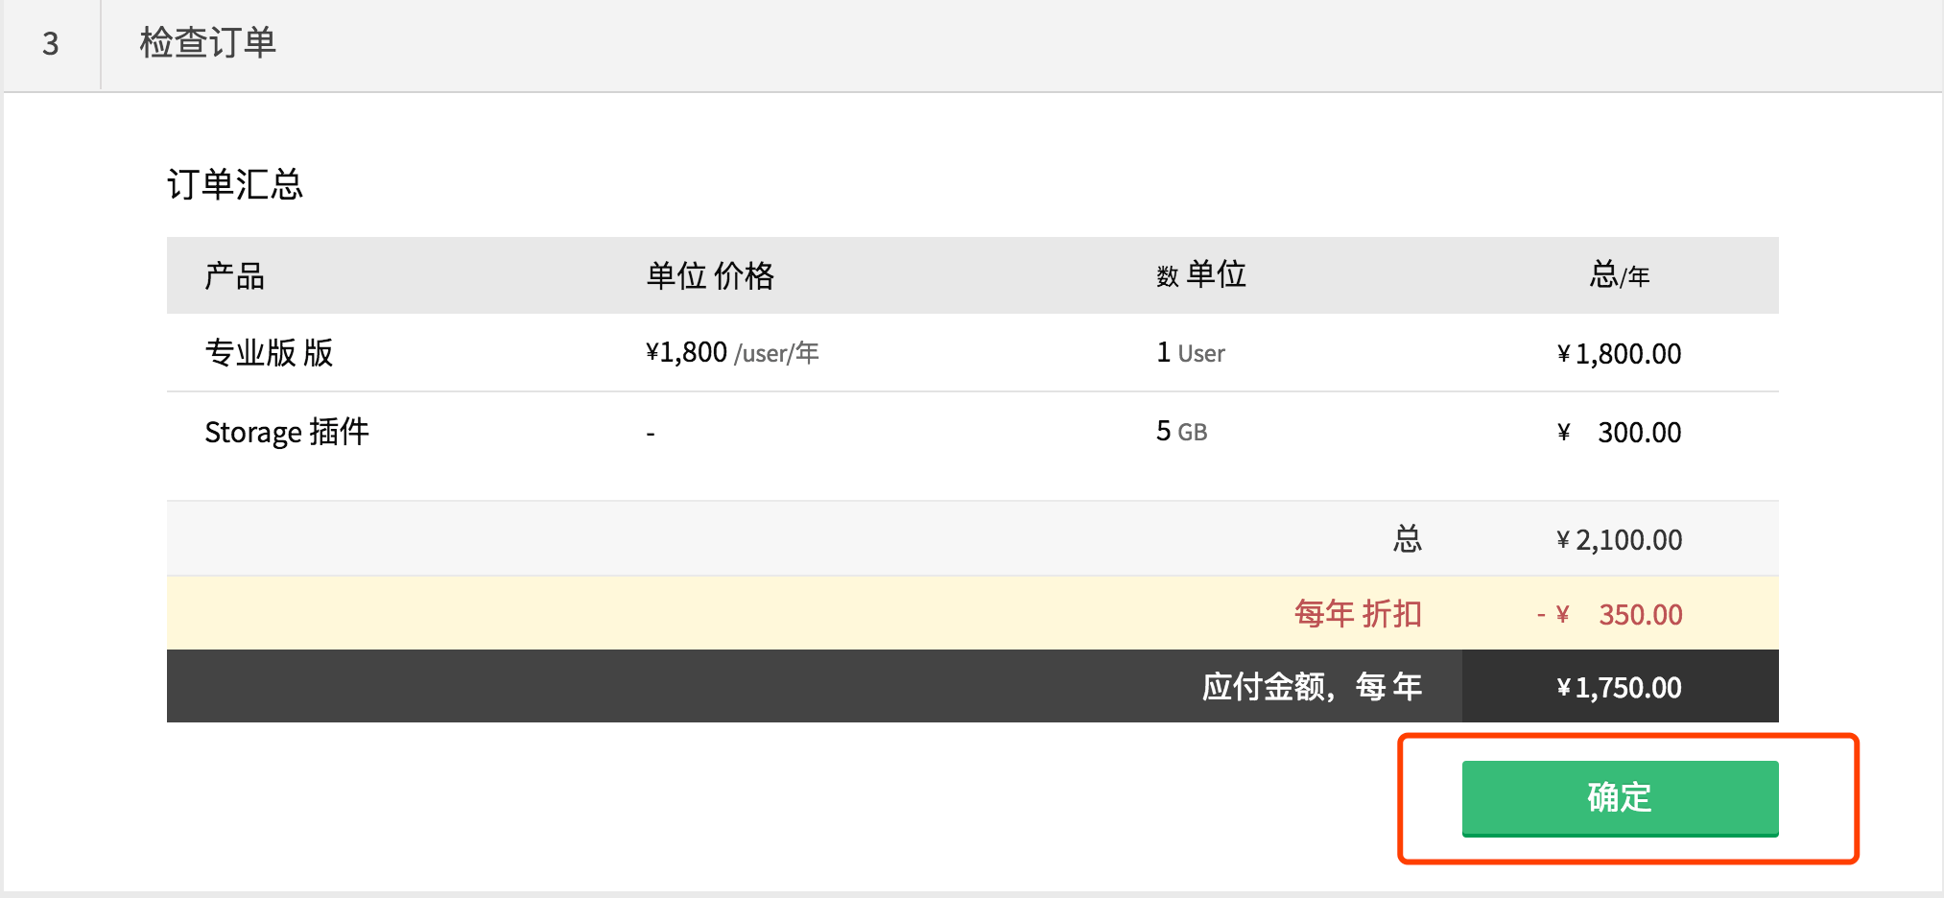Click the 数 单位 column header

tap(1201, 275)
